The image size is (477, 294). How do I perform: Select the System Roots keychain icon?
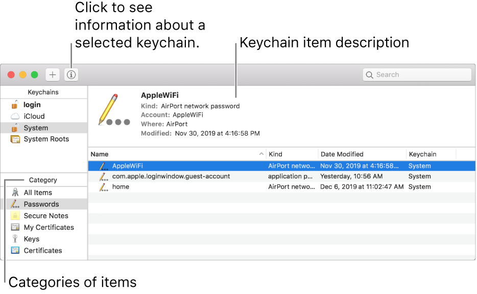coord(14,139)
